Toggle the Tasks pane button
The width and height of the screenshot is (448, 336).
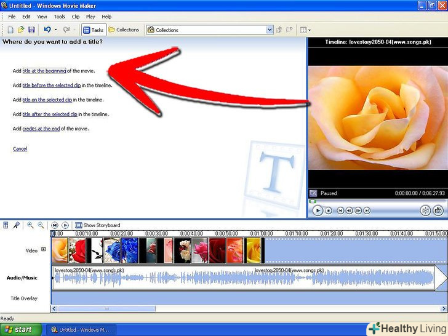click(x=94, y=30)
